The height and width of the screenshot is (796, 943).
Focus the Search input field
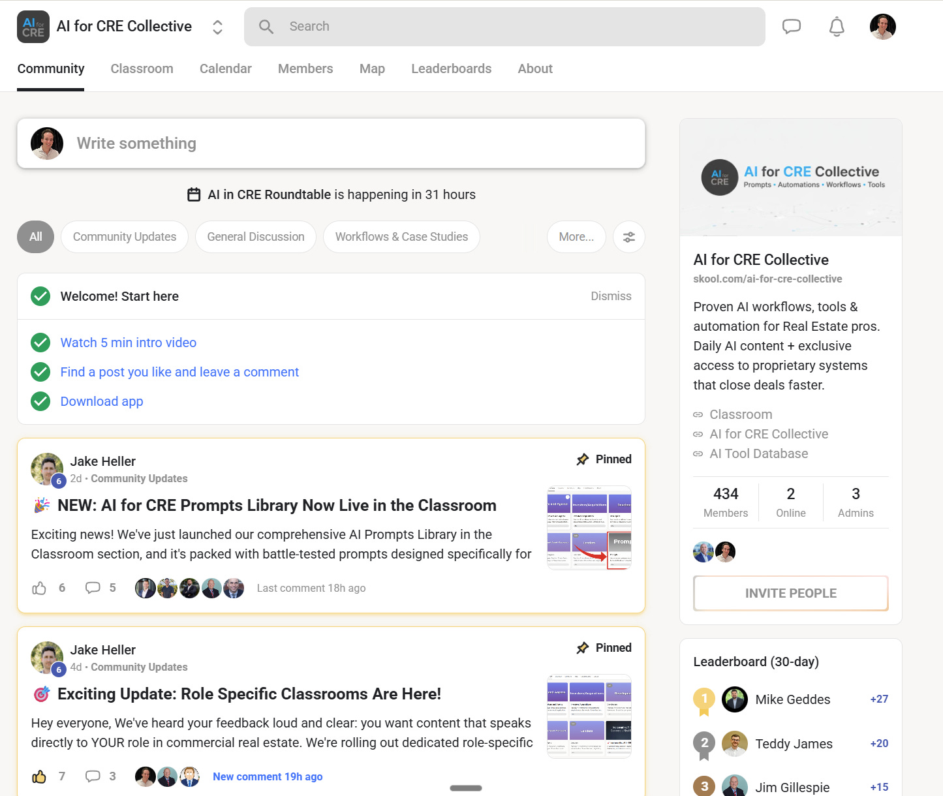(x=504, y=27)
